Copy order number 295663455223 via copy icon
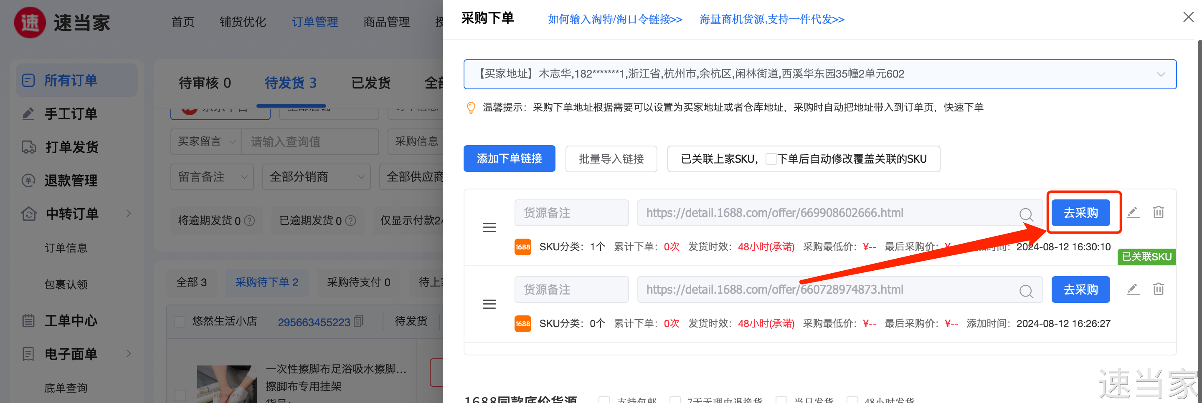The width and height of the screenshot is (1202, 403). pos(358,322)
